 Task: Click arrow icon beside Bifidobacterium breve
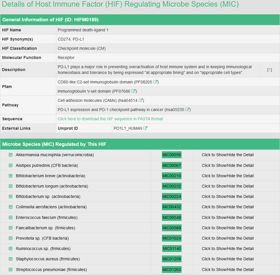(11, 176)
